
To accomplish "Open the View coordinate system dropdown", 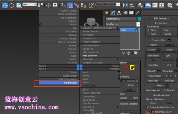I will pyautogui.click(x=29, y=4).
